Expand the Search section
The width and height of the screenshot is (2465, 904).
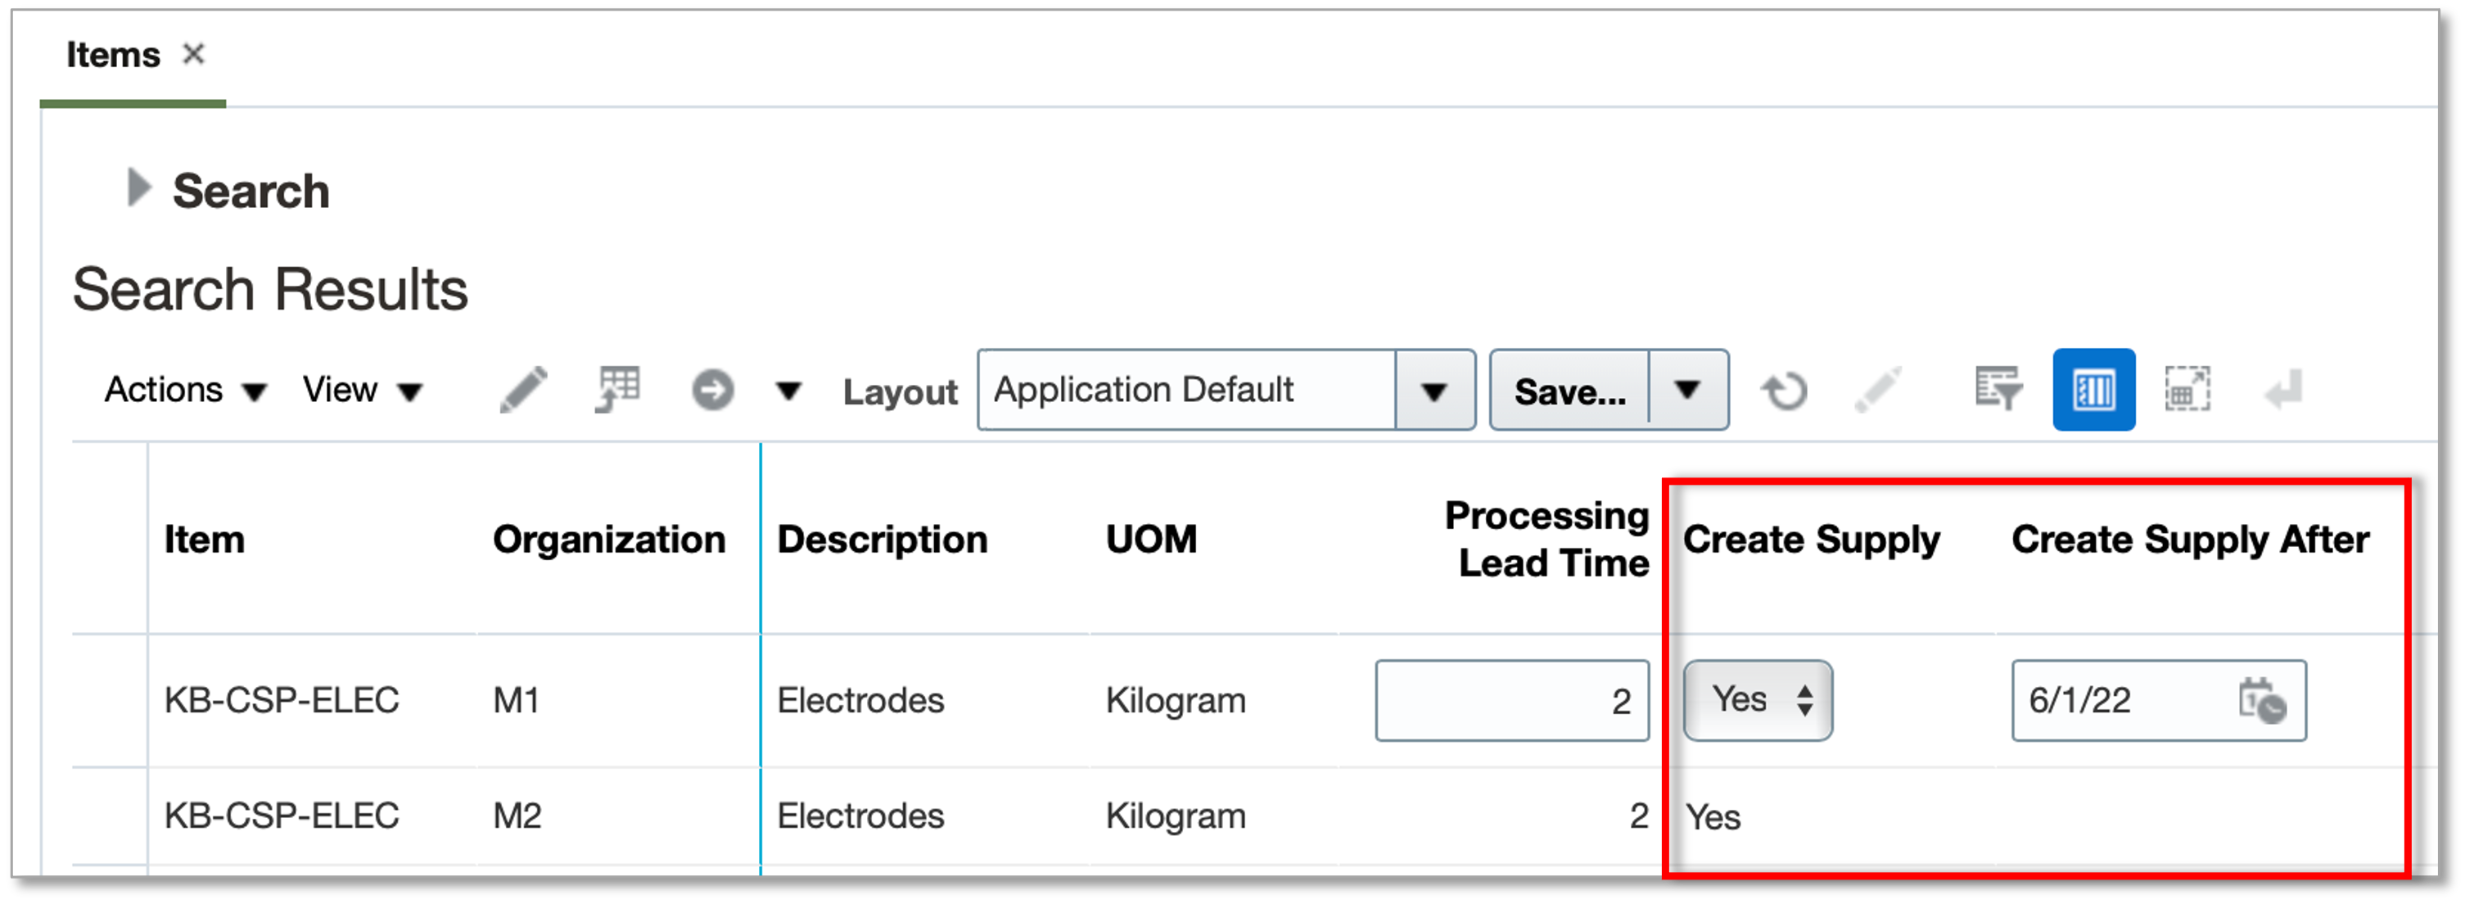point(140,188)
